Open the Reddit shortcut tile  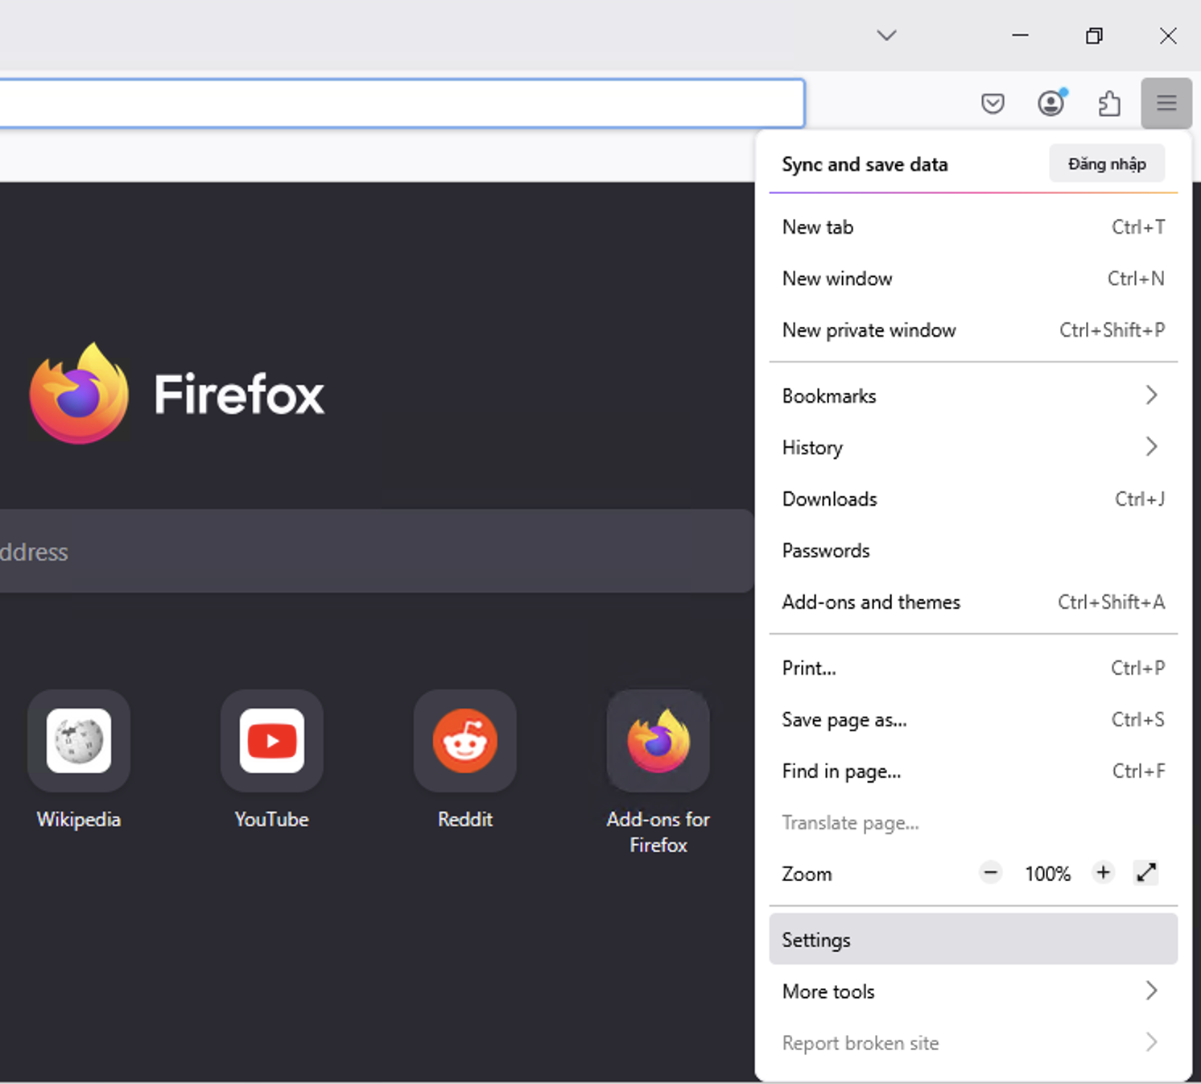coord(465,741)
